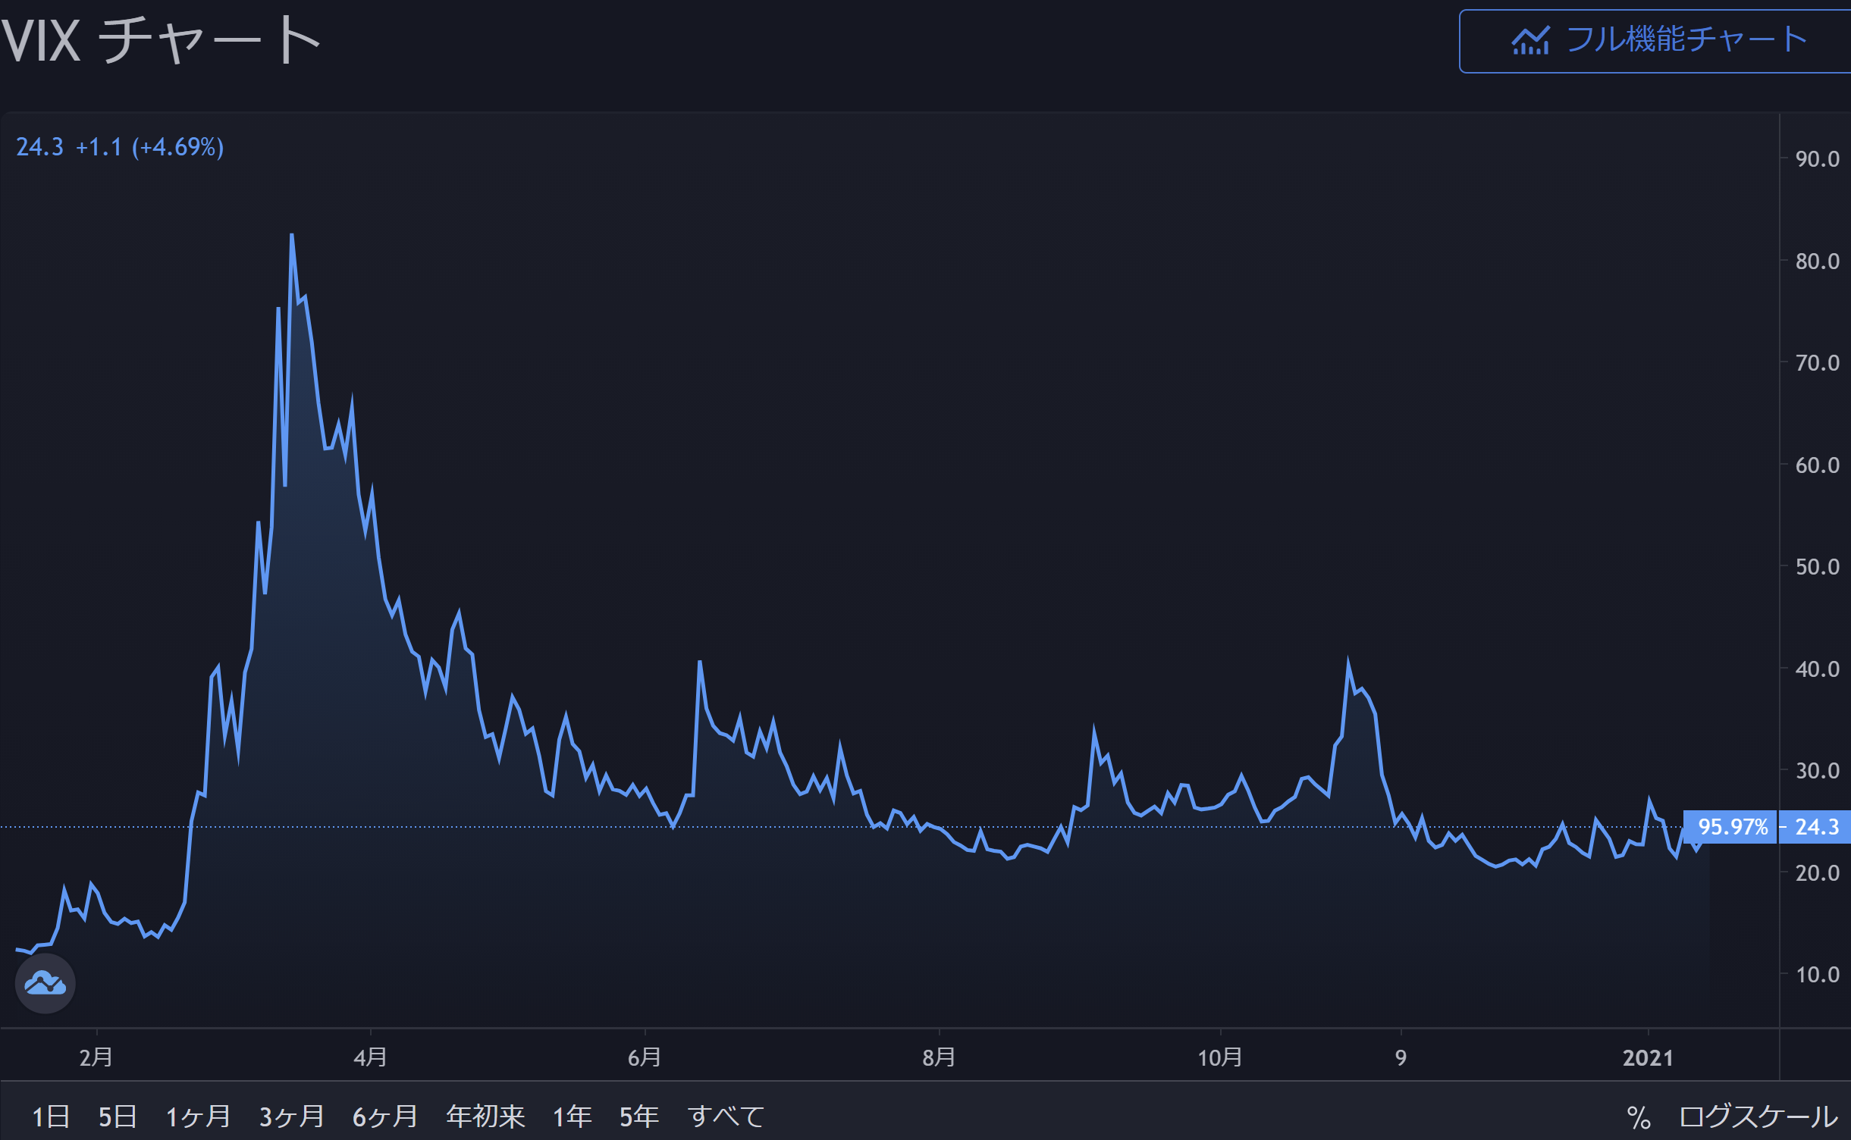
Task: Toggle percent scale mode
Action: pos(1638,1117)
